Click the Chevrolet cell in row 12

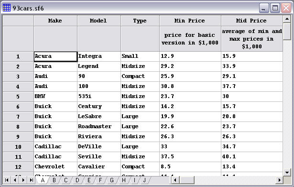pos(55,167)
